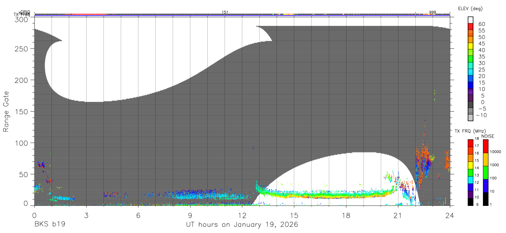Viewport: 506px width, 233px height.
Task: Click the hour 12 tick label on time axis
Action: (x=242, y=215)
